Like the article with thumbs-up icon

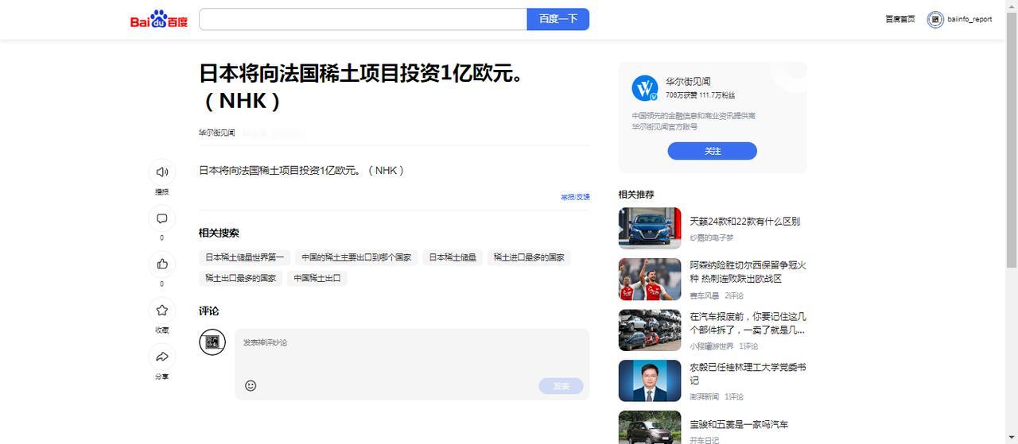click(x=162, y=264)
